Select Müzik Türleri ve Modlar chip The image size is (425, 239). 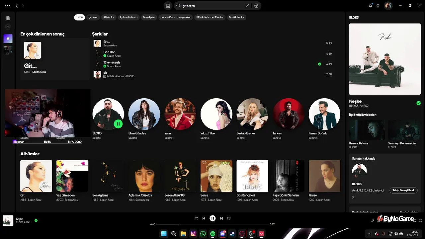[210, 17]
